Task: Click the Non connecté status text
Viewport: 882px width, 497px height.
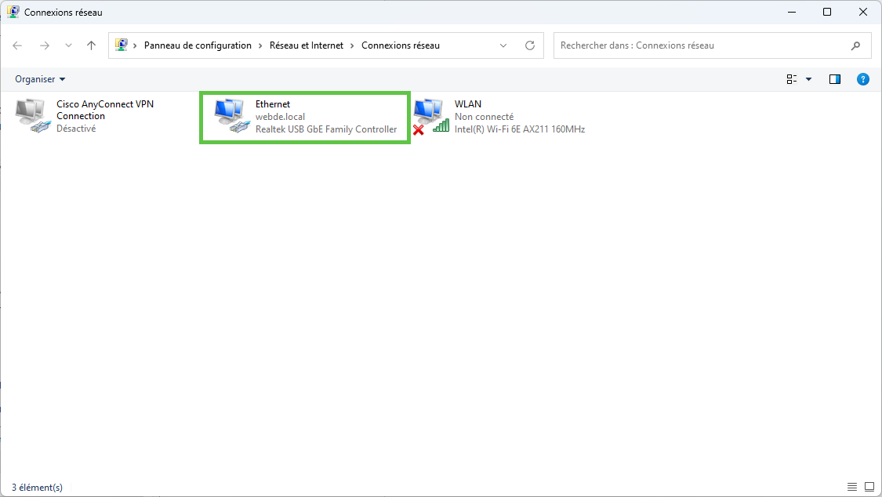Action: [485, 116]
